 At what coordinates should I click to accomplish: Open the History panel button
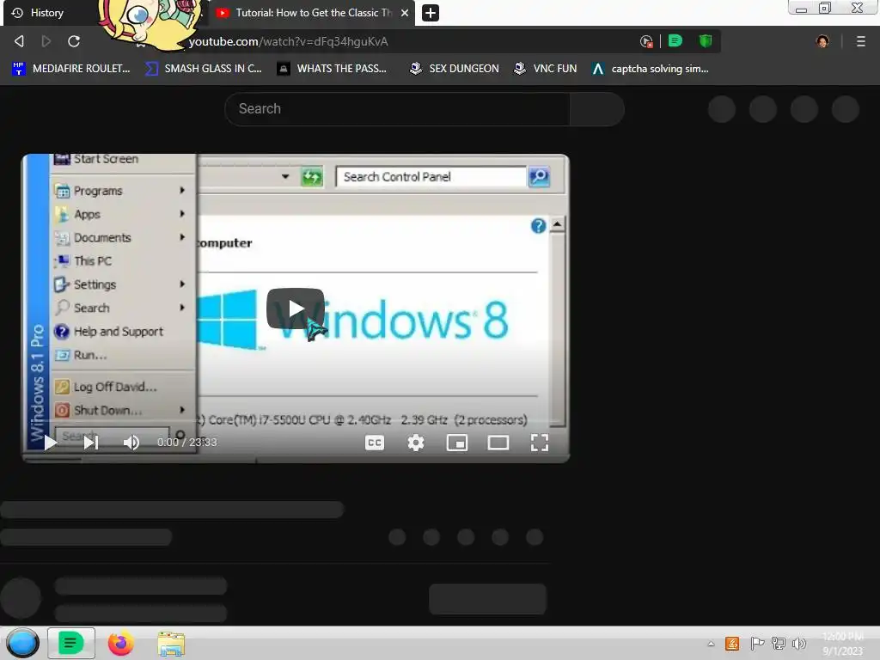click(x=38, y=12)
